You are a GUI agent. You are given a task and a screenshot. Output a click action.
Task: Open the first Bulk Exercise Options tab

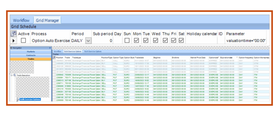[73, 51]
